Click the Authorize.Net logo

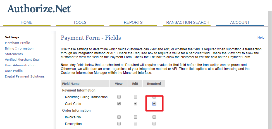(39, 8)
